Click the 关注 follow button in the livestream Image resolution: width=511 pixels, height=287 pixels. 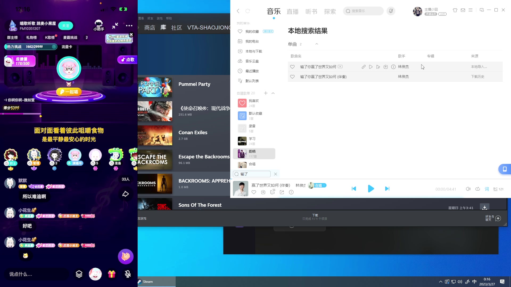point(66,26)
